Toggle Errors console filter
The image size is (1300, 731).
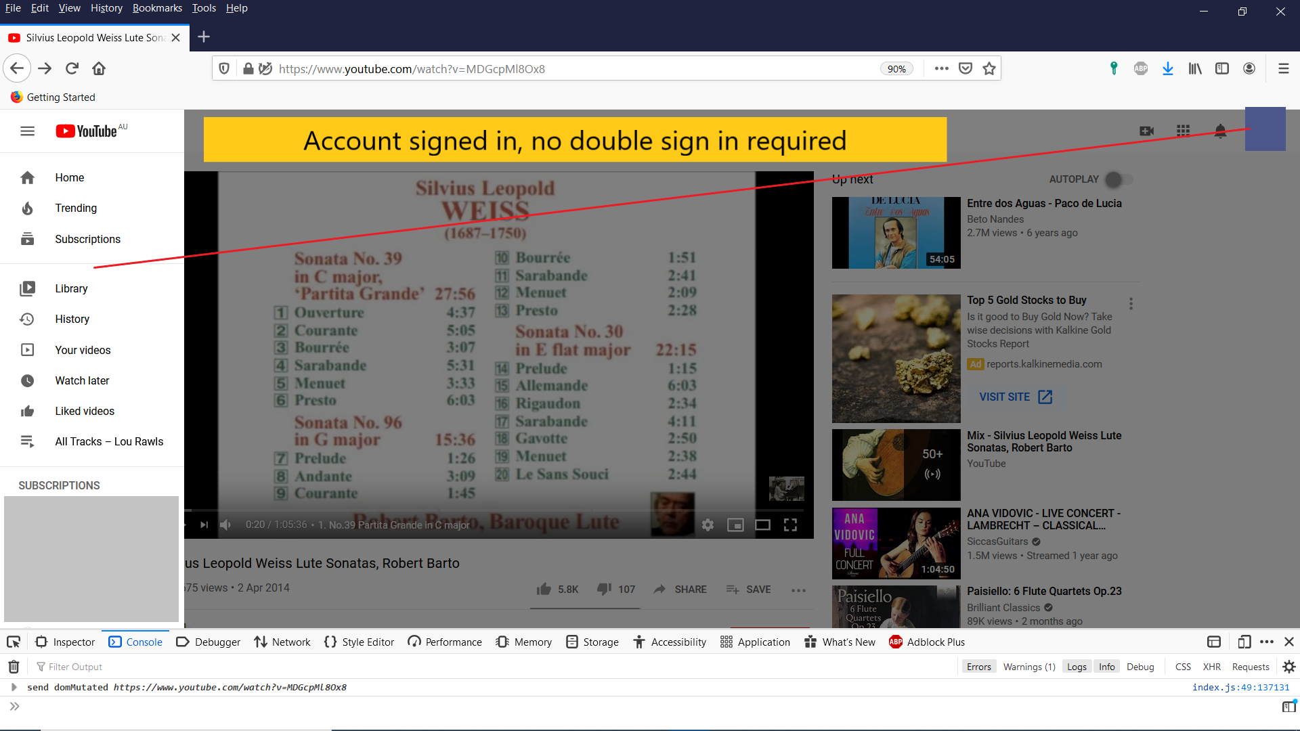(978, 667)
